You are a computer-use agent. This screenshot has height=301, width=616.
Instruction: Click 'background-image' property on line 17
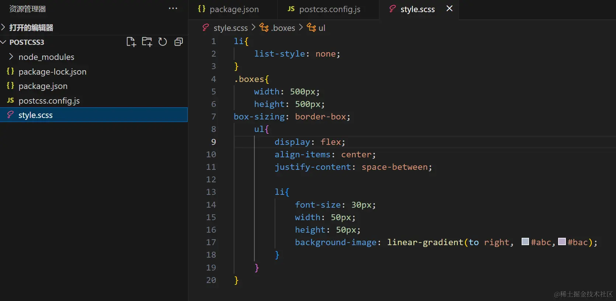point(336,242)
